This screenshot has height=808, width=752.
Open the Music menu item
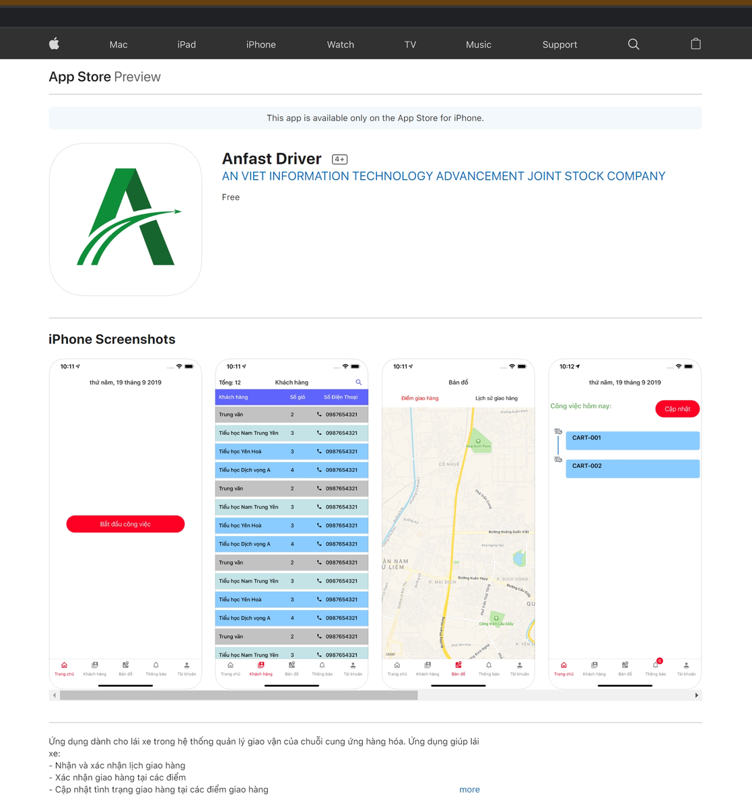(x=479, y=44)
